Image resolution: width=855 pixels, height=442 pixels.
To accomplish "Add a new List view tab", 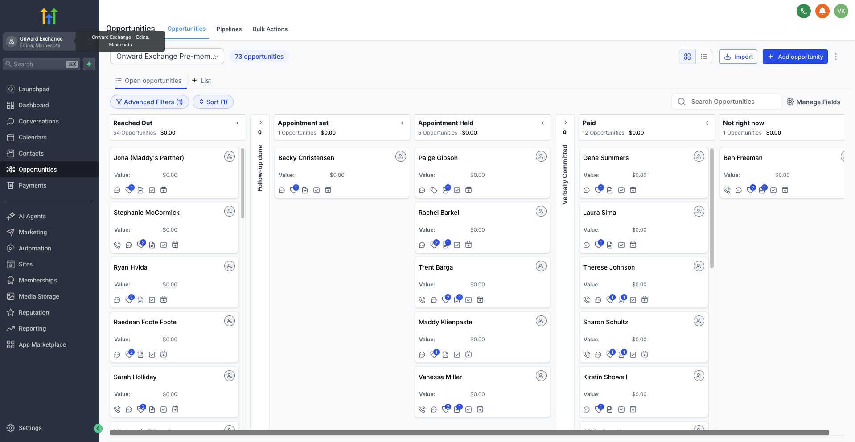I will tap(201, 81).
